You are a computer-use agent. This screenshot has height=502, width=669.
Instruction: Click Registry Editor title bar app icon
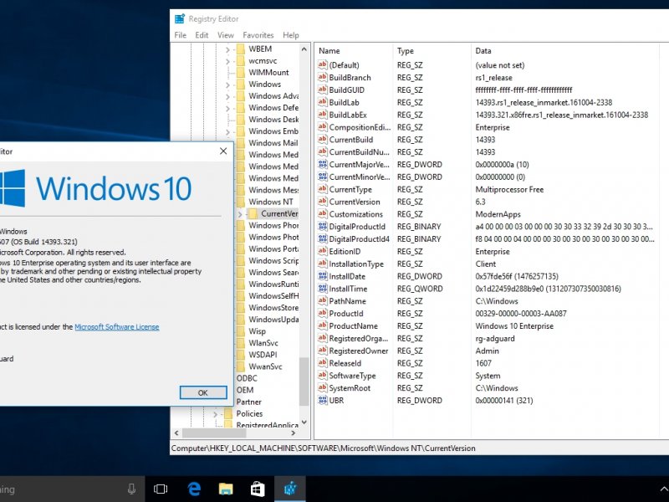click(180, 18)
